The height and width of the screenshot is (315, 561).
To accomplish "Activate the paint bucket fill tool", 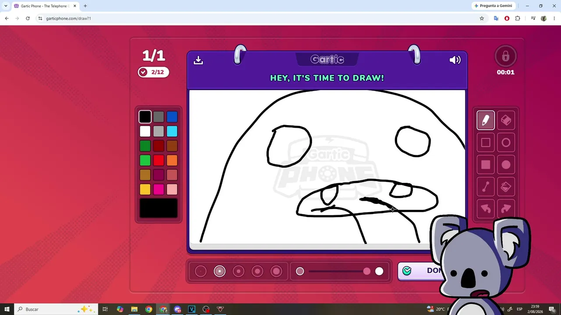I will (506, 187).
